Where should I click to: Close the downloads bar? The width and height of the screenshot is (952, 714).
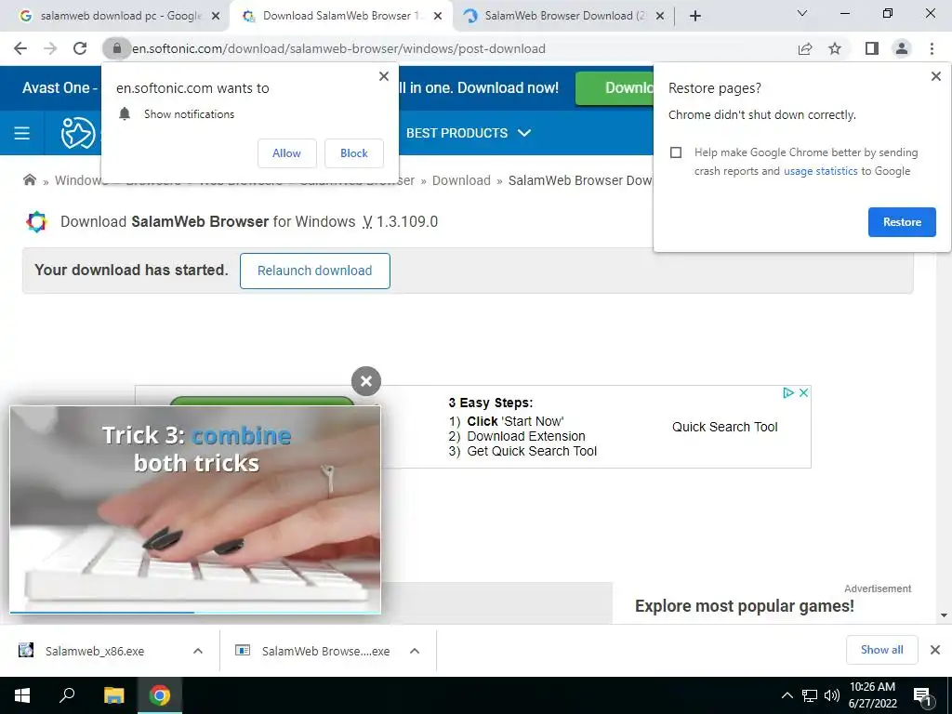[935, 650]
